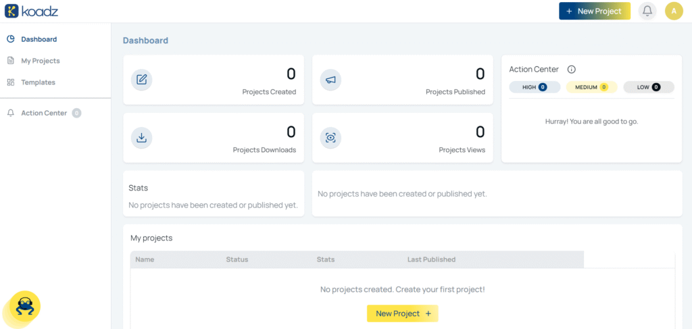Click the Projects Downloads download icon
This screenshot has width=692, height=329.
tap(142, 138)
